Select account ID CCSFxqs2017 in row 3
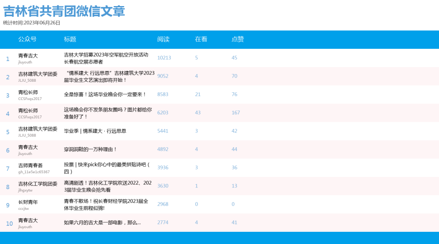The width and height of the screenshot is (439, 244). 30,99
